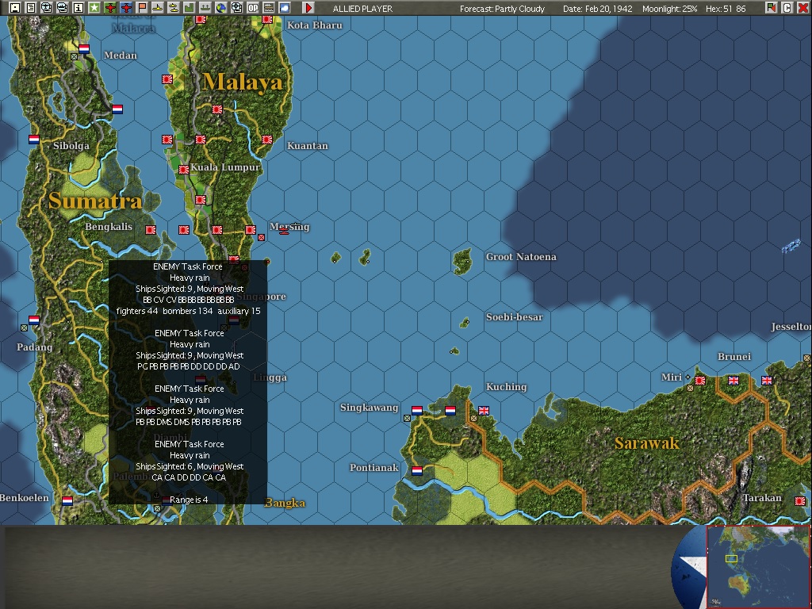Click red plane icon with blue background

tap(126, 8)
